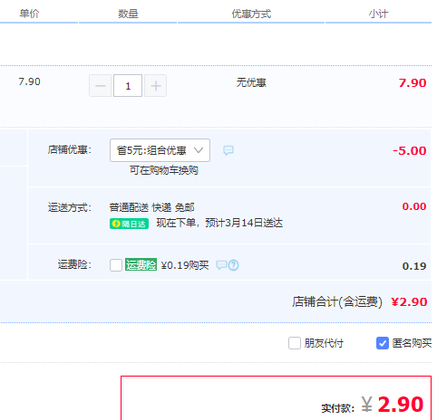
Task: Click the green 运费险 badge
Action: [141, 264]
